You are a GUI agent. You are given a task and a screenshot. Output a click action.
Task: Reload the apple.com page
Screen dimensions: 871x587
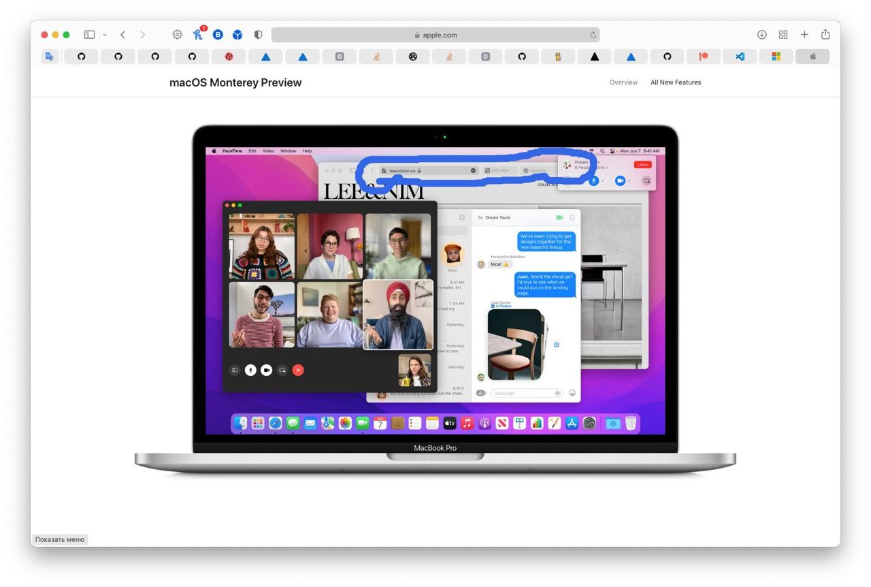pos(593,35)
